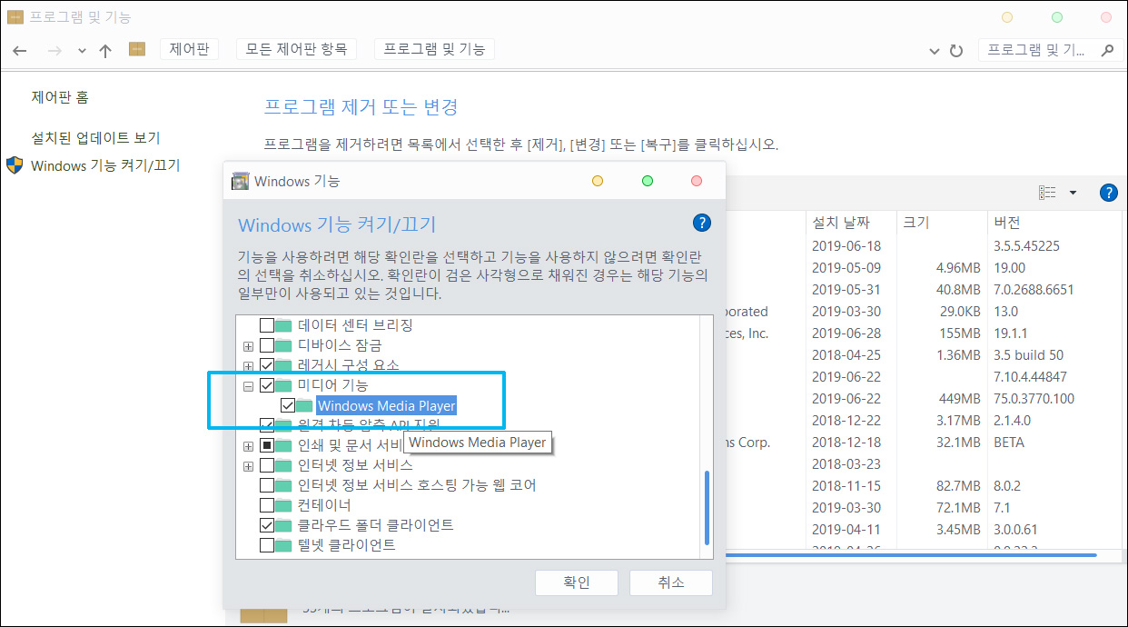This screenshot has width=1128, height=627.
Task: Go back with the back arrow
Action: pos(19,51)
